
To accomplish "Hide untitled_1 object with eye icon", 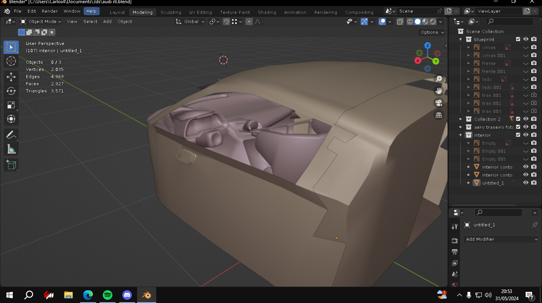I will click(526, 183).
